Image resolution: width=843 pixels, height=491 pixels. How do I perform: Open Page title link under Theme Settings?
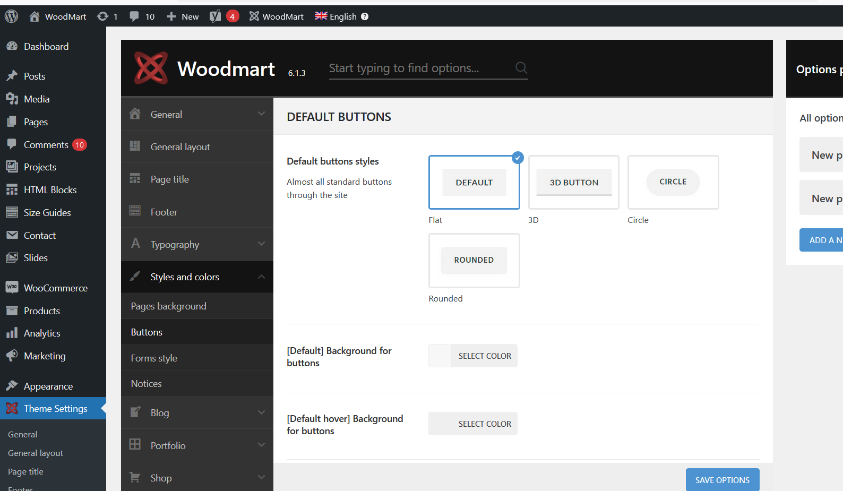pyautogui.click(x=25, y=471)
